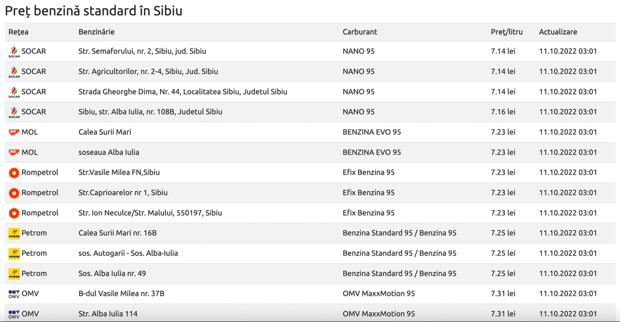Select MOL address Calea Surii Mari
The width and height of the screenshot is (620, 322).
pos(105,132)
